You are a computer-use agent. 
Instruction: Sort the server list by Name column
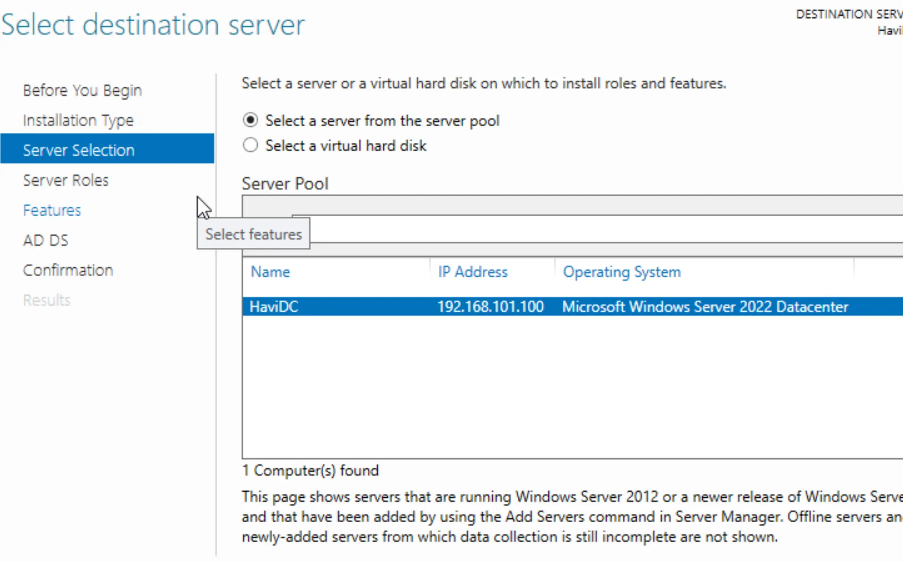tap(270, 272)
